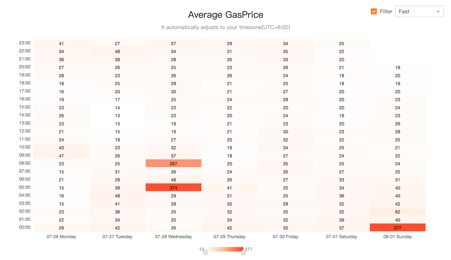Click the gradient color bar in the legend
This screenshot has height=260, width=451.
click(x=225, y=249)
